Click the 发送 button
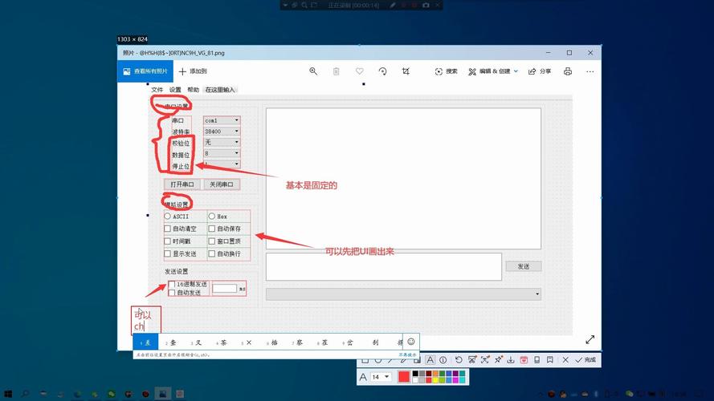The height and width of the screenshot is (401, 714). [524, 266]
